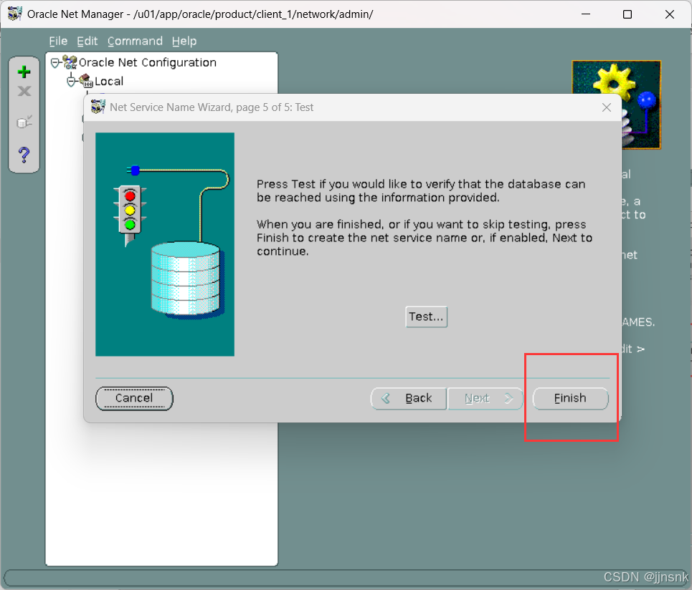Click the green plus Create icon
Image resolution: width=692 pixels, height=590 pixels.
[24, 72]
